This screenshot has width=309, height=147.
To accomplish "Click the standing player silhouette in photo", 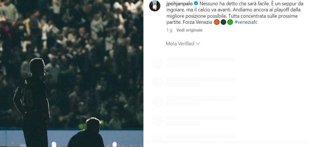I will (x=32, y=102).
